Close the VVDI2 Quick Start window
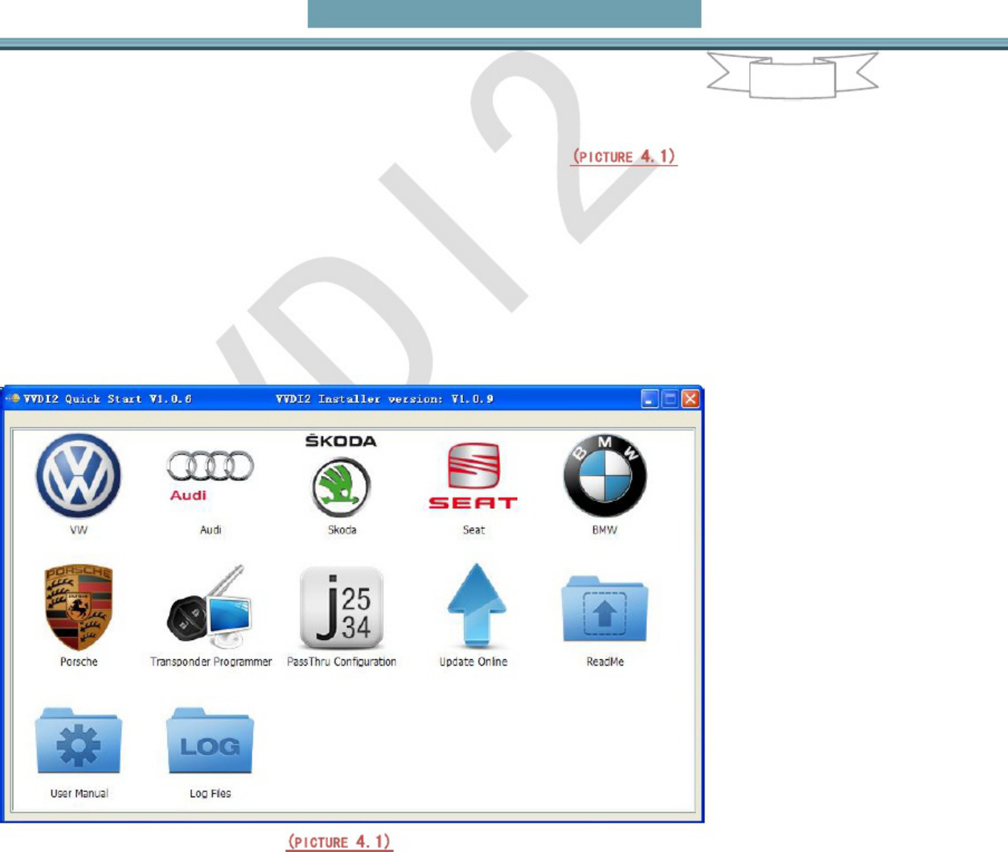The height and width of the screenshot is (852, 1008). point(691,399)
